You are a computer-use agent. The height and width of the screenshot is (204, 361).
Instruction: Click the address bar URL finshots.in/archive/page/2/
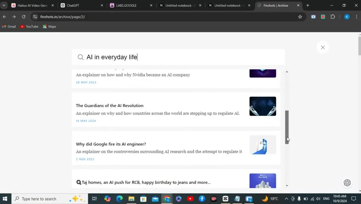pyautogui.click(x=63, y=17)
